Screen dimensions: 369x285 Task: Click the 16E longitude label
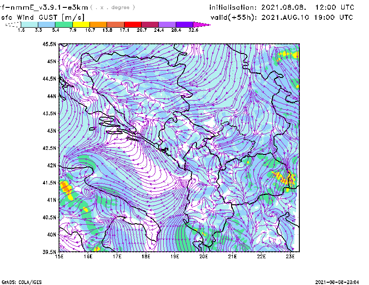(88, 256)
